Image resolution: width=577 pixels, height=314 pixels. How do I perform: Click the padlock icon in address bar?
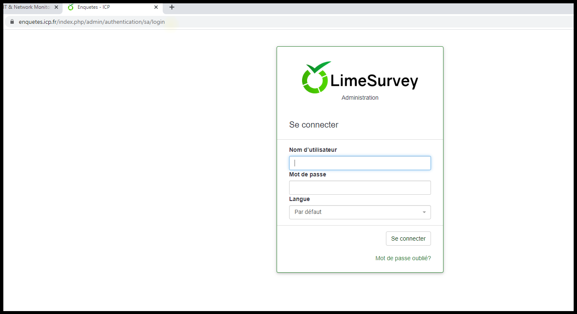pyautogui.click(x=12, y=22)
